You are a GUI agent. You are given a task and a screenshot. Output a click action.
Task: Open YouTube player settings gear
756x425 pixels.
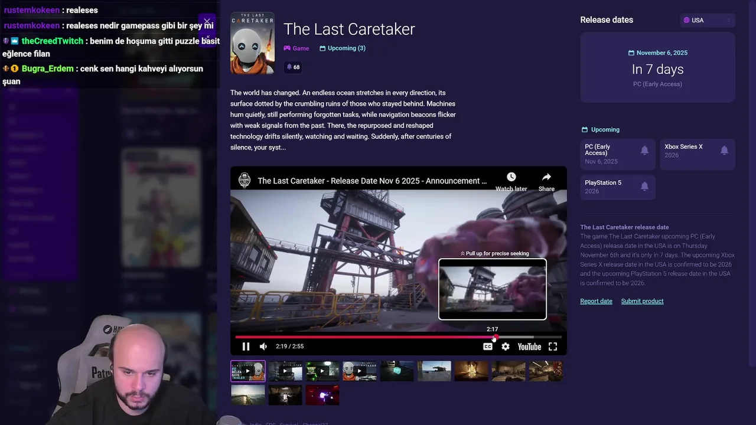pyautogui.click(x=506, y=346)
